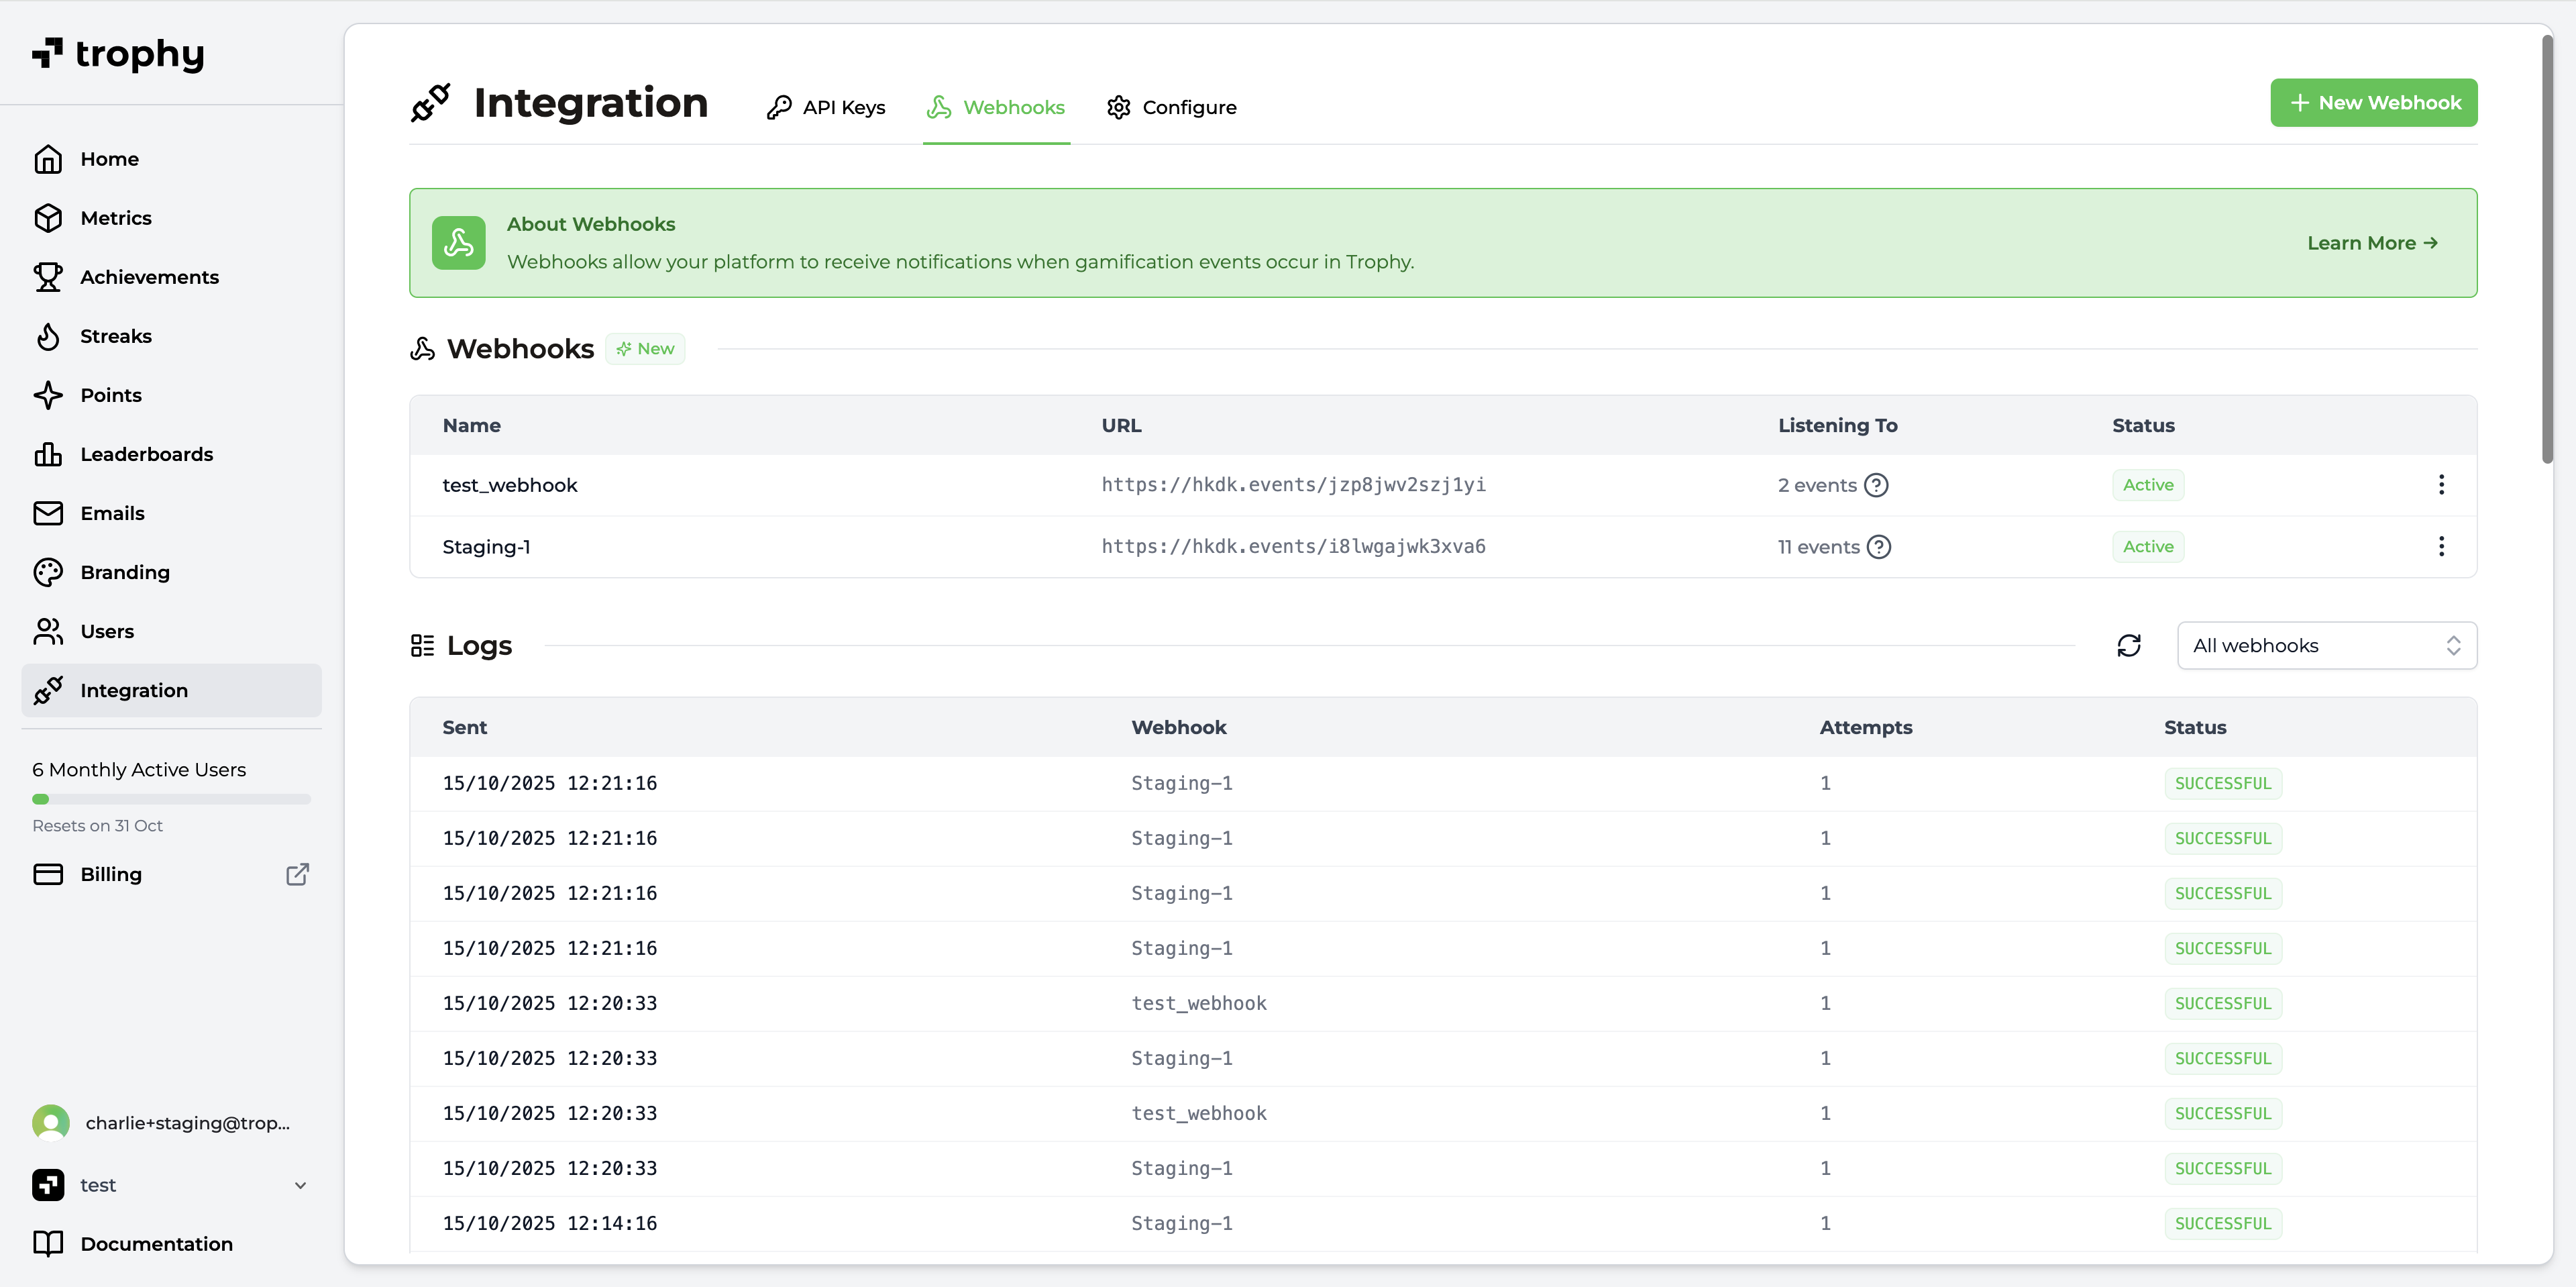Viewport: 2576px width, 1287px height.
Task: Click the New Webhook button
Action: (2373, 103)
